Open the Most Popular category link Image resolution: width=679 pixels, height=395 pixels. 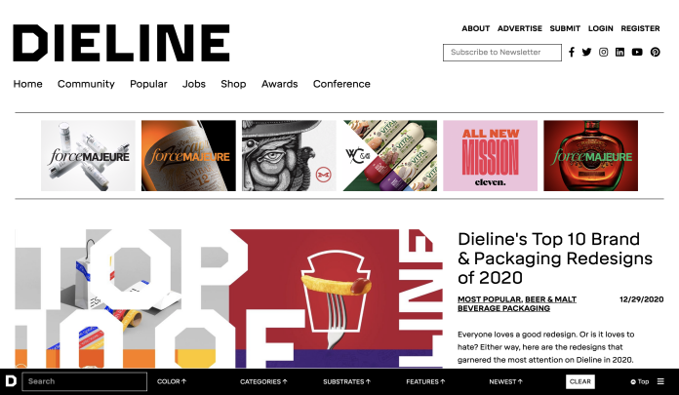pyautogui.click(x=490, y=299)
